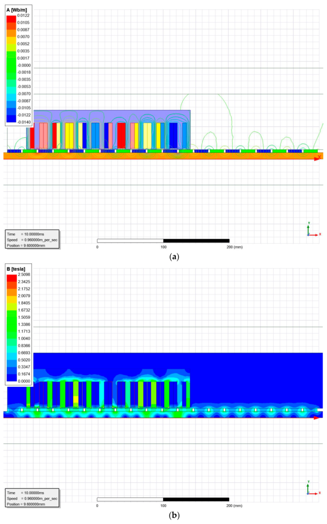The image size is (327, 524).
Task: Click the '(a)' subfigure caption
Action: pos(174,257)
